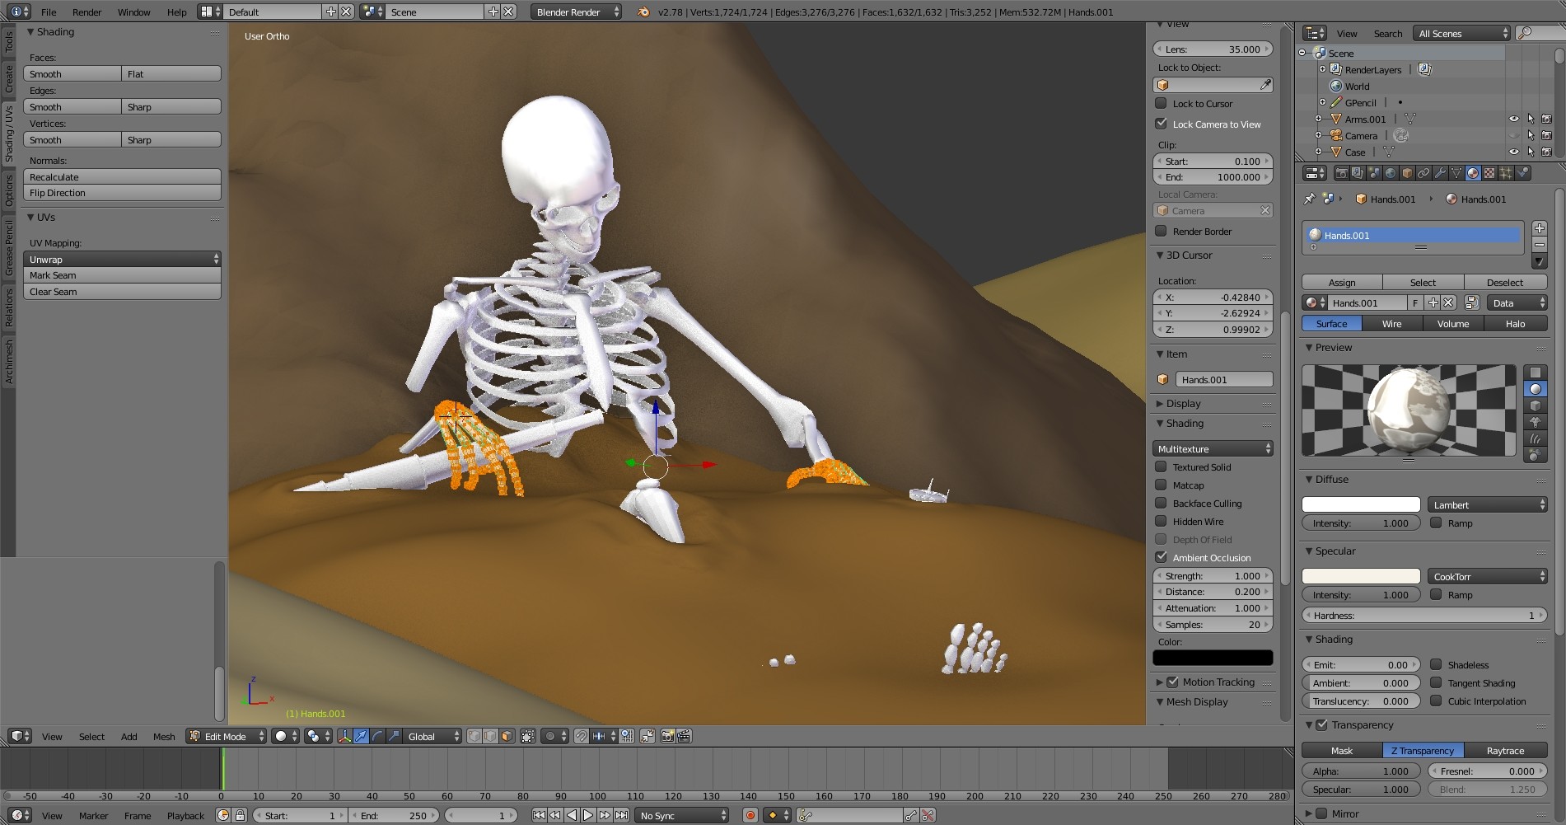The width and height of the screenshot is (1566, 825).
Task: Open the Edit Mode dropdown
Action: tap(226, 736)
